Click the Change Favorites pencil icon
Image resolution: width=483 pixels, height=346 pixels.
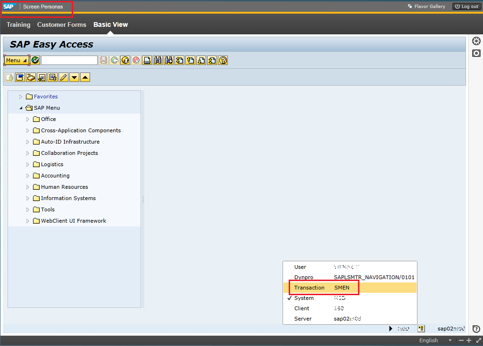(64, 78)
